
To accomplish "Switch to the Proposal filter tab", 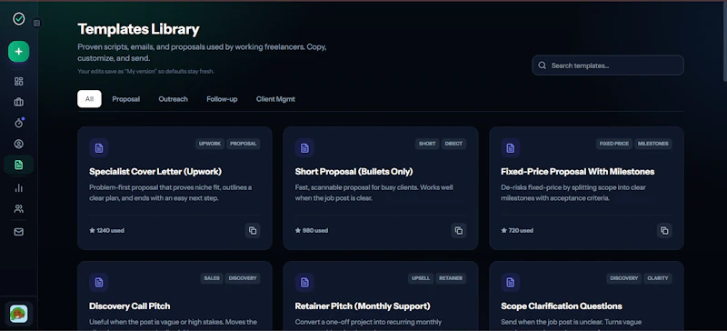I will coord(126,99).
